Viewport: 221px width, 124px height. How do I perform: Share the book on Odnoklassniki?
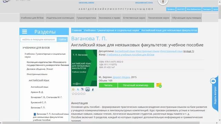(x=73, y=90)
